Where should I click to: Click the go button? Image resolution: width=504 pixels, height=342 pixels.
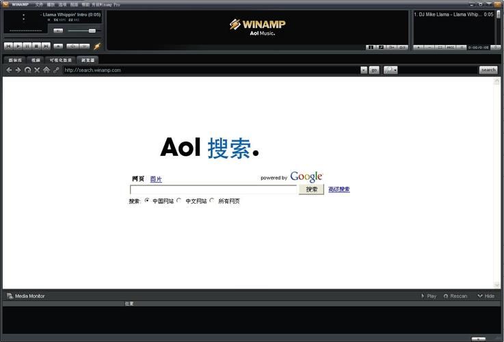pyautogui.click(x=374, y=70)
